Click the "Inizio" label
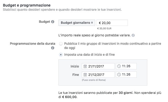This screenshot has width=168, height=102. 75,66
